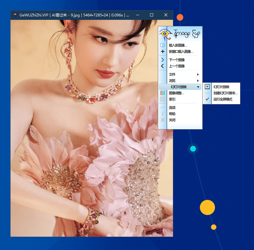Select 索引 menu item

coord(172,99)
